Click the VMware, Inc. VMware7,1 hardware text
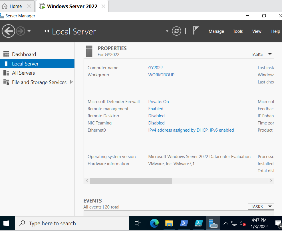This screenshot has width=282, height=231. 171,164
